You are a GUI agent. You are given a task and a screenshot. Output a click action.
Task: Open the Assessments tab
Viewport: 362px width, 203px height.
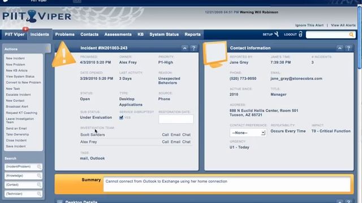tap(118, 34)
